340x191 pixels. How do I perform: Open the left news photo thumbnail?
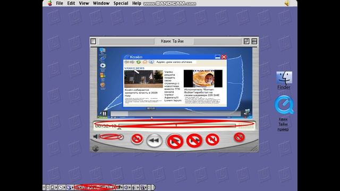point(143,79)
